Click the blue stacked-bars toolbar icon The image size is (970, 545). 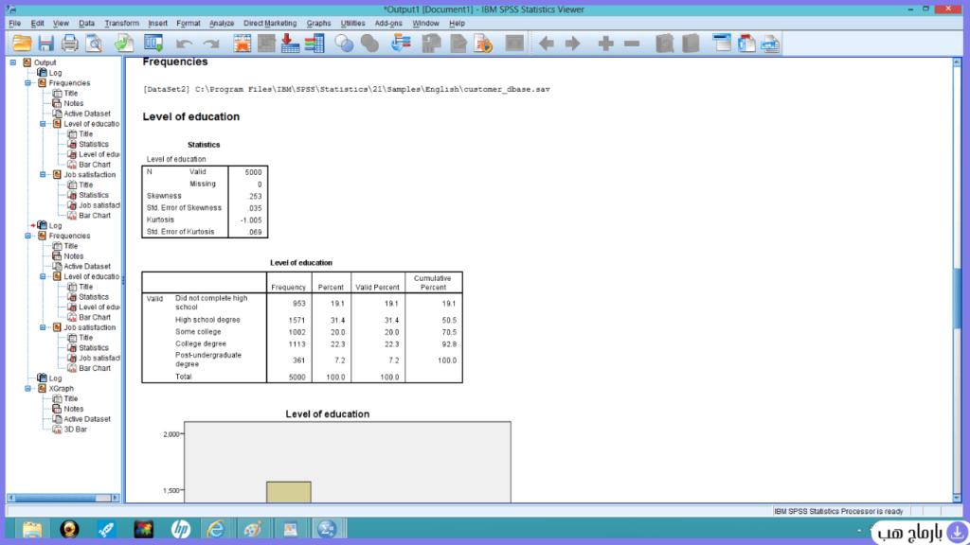pyautogui.click(x=401, y=44)
